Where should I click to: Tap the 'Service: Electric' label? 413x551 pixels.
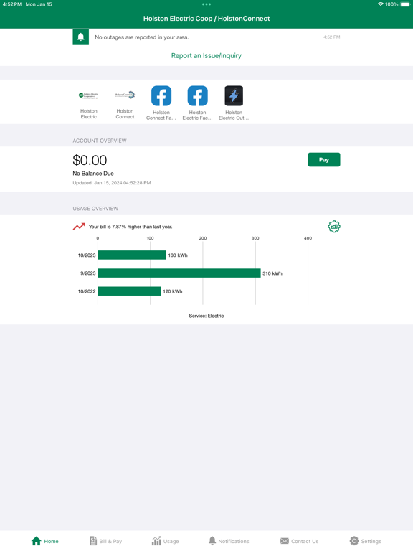point(206,316)
